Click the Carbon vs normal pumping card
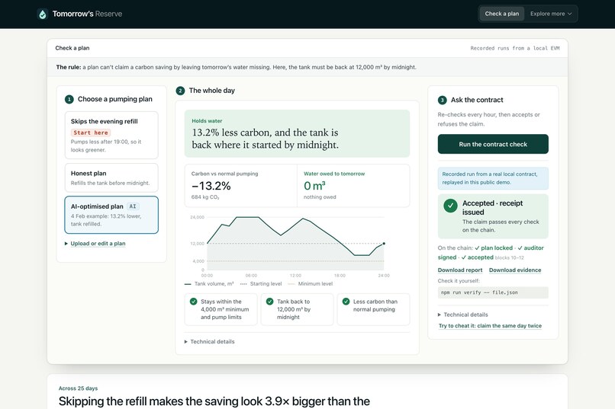615x409 pixels. pos(241,186)
